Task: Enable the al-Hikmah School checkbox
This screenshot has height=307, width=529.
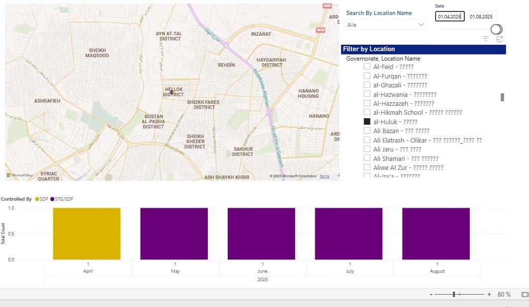Action: tap(367, 112)
